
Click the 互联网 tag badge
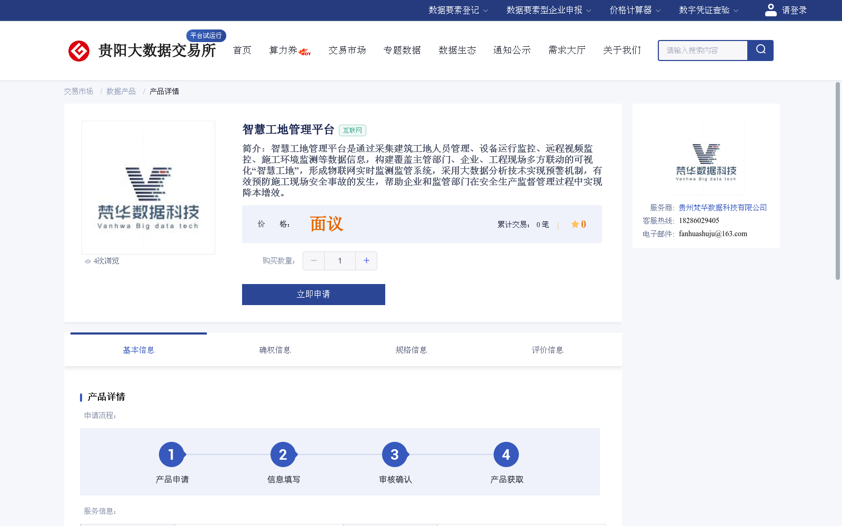[353, 130]
